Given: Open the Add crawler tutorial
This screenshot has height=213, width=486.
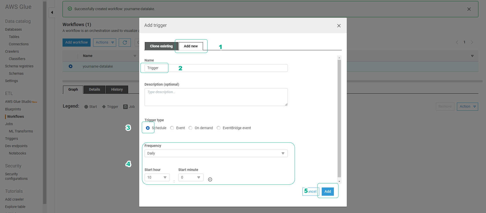Looking at the screenshot, I should click(14, 200).
